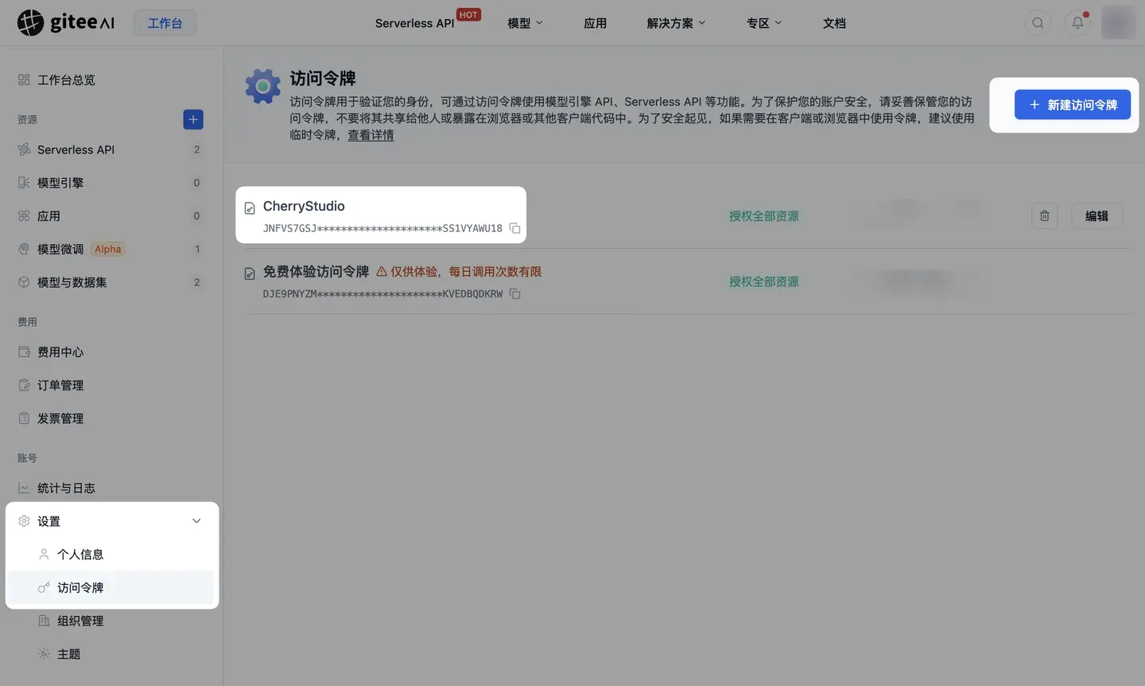This screenshot has width=1145, height=686.
Task: Open 应用 in top navigation
Action: (595, 23)
